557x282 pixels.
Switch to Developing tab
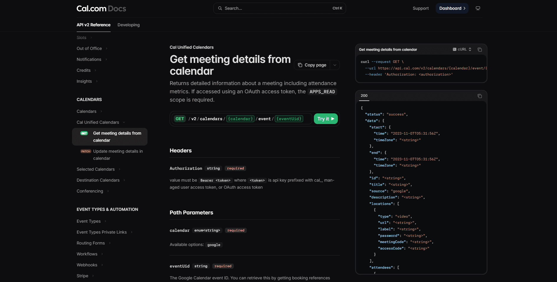point(129,25)
